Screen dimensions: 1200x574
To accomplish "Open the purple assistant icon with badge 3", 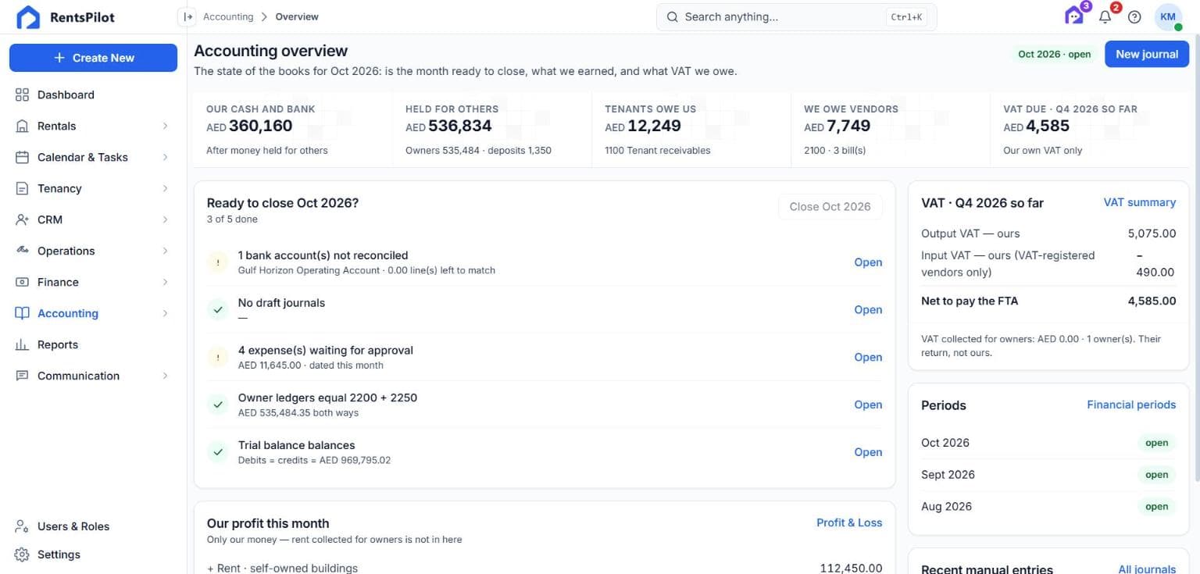I will pos(1075,16).
